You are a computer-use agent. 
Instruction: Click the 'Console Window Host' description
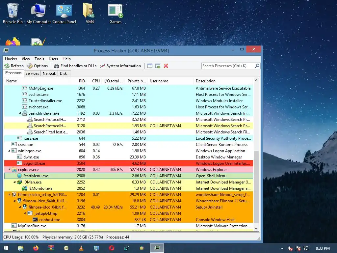coord(215,220)
